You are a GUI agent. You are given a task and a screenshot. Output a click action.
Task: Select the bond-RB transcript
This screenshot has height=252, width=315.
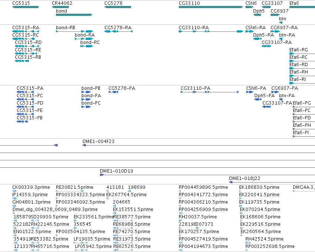[66, 28]
